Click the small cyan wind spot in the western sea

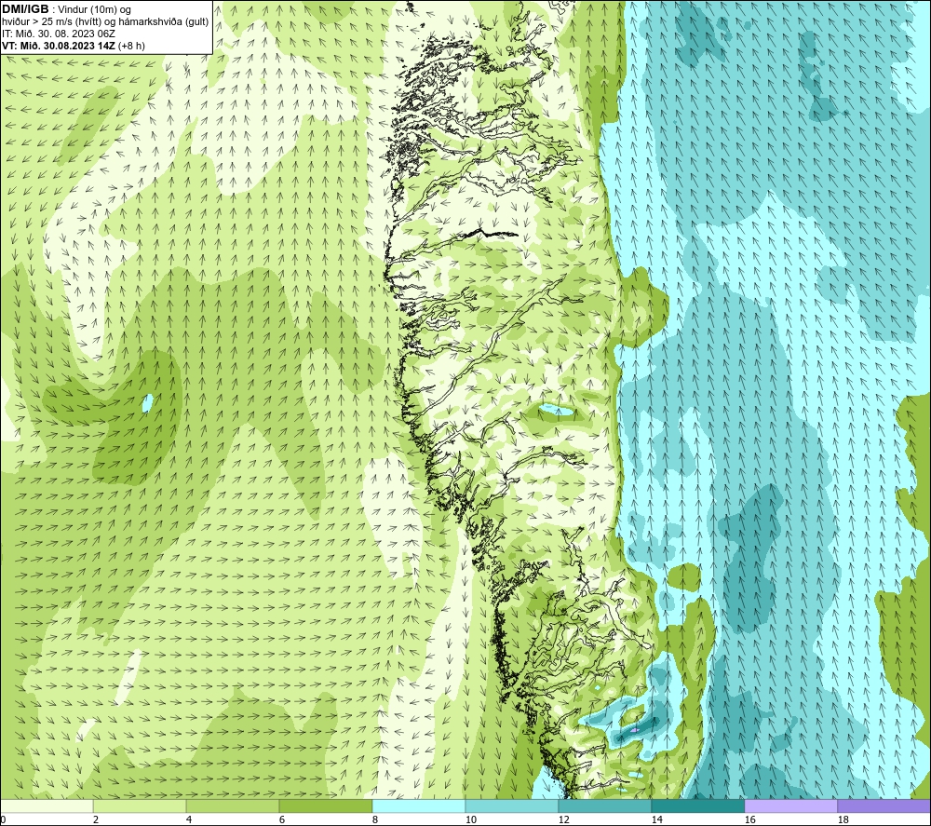[x=147, y=403]
